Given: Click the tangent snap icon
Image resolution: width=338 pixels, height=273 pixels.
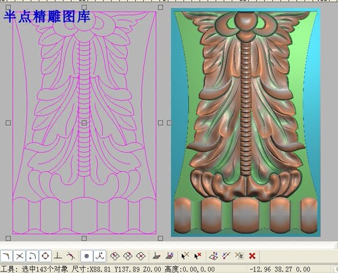Looking at the screenshot, I should (71, 256).
